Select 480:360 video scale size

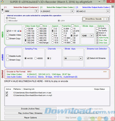click(x=38, y=40)
